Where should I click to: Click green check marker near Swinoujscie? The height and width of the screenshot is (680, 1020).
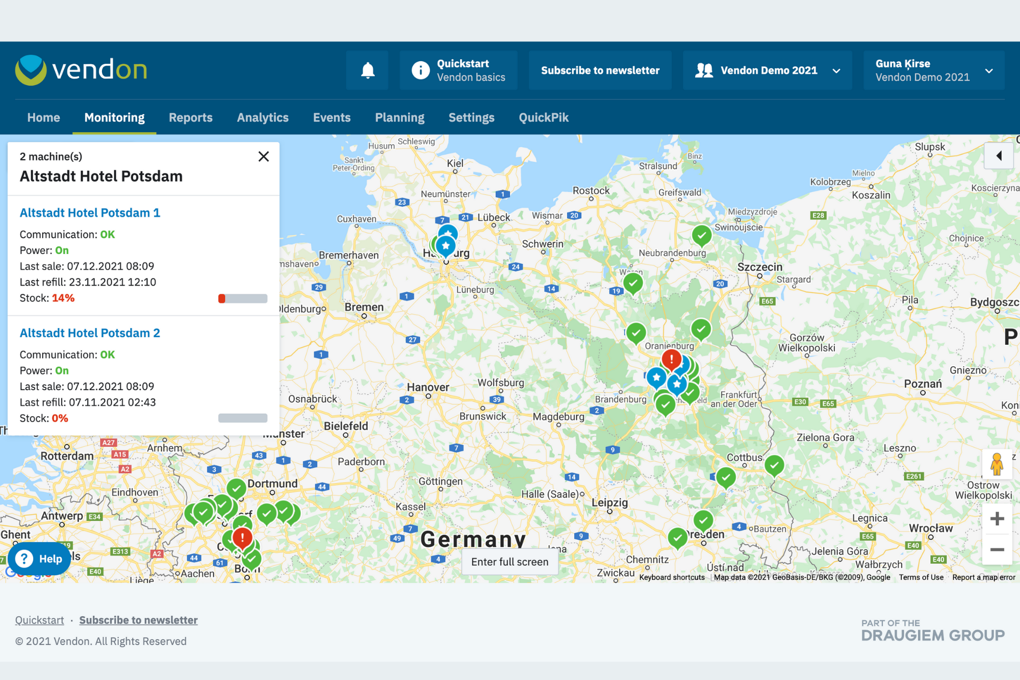(x=702, y=236)
